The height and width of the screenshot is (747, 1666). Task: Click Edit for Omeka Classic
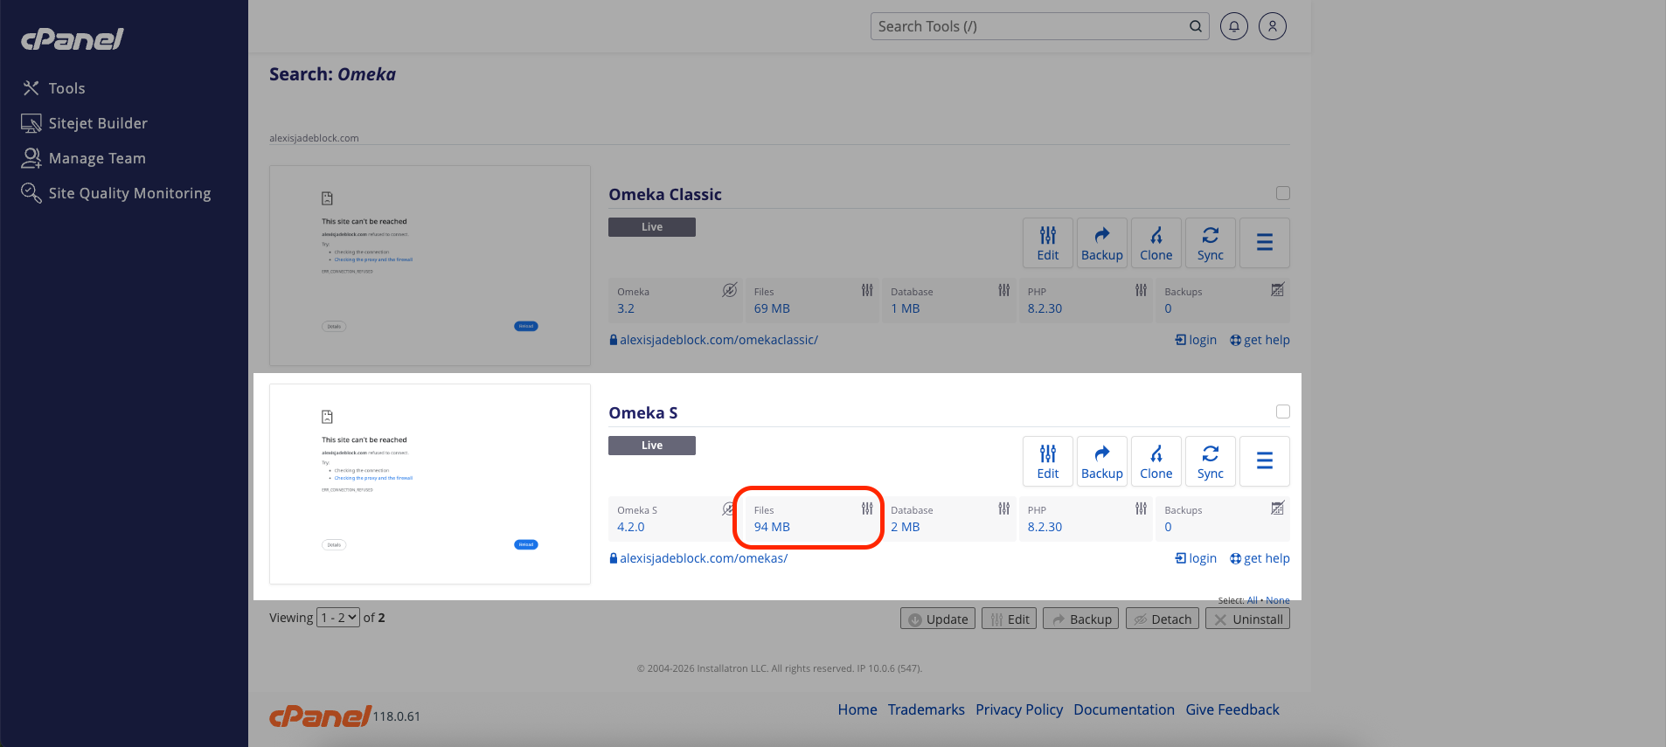[1048, 243]
